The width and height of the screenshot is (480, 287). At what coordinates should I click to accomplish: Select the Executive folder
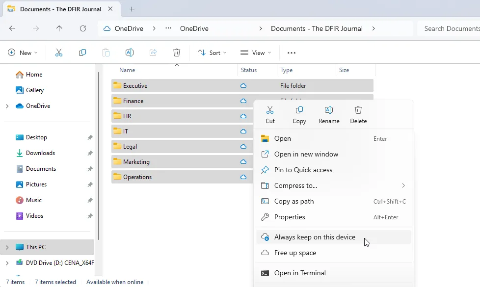[x=135, y=86]
